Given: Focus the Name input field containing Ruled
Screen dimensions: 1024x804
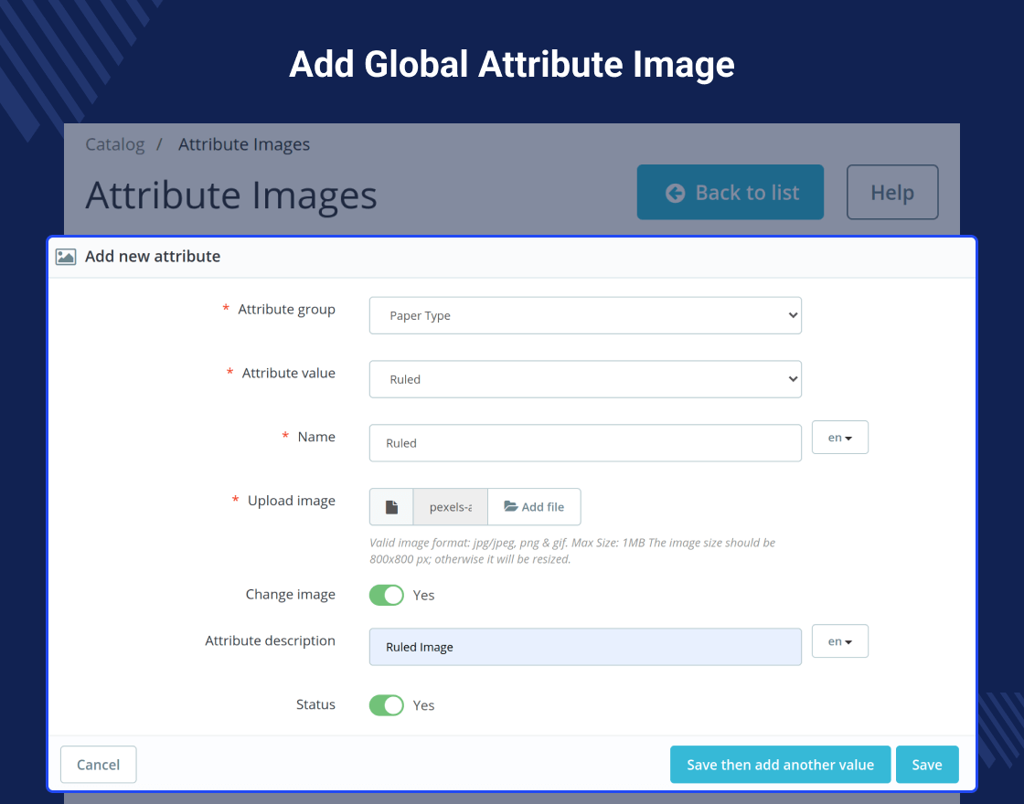Looking at the screenshot, I should [x=585, y=443].
